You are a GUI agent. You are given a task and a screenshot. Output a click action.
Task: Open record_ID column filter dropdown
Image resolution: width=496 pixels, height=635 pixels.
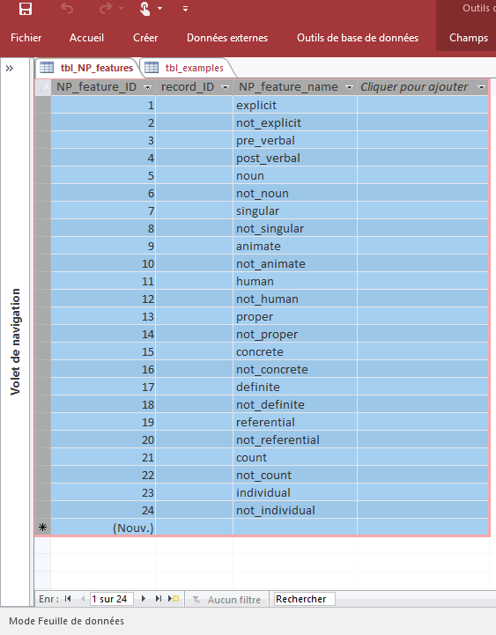coord(225,87)
